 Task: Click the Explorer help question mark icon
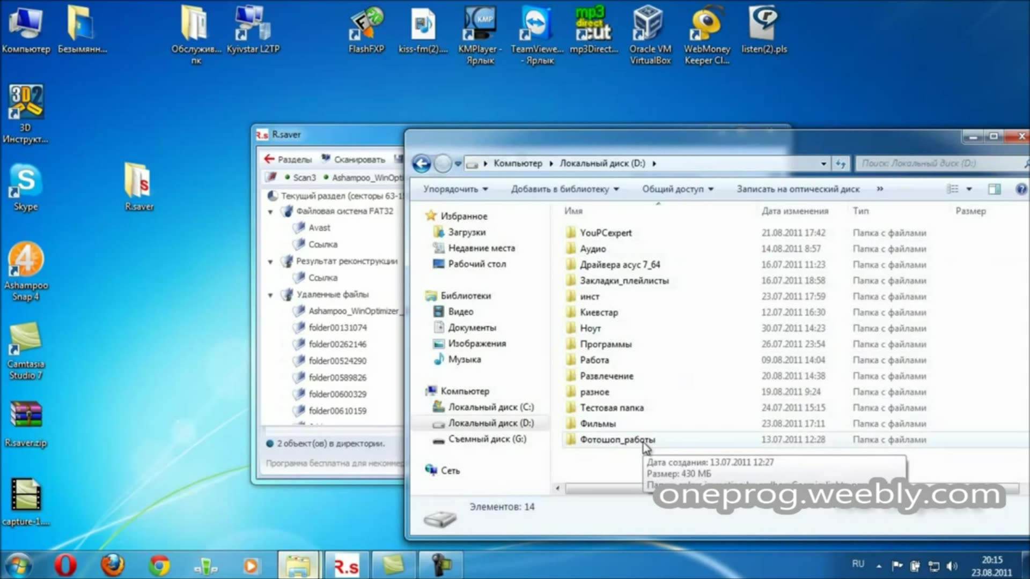point(1021,189)
